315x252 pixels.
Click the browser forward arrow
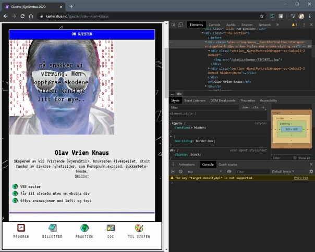click(14, 16)
